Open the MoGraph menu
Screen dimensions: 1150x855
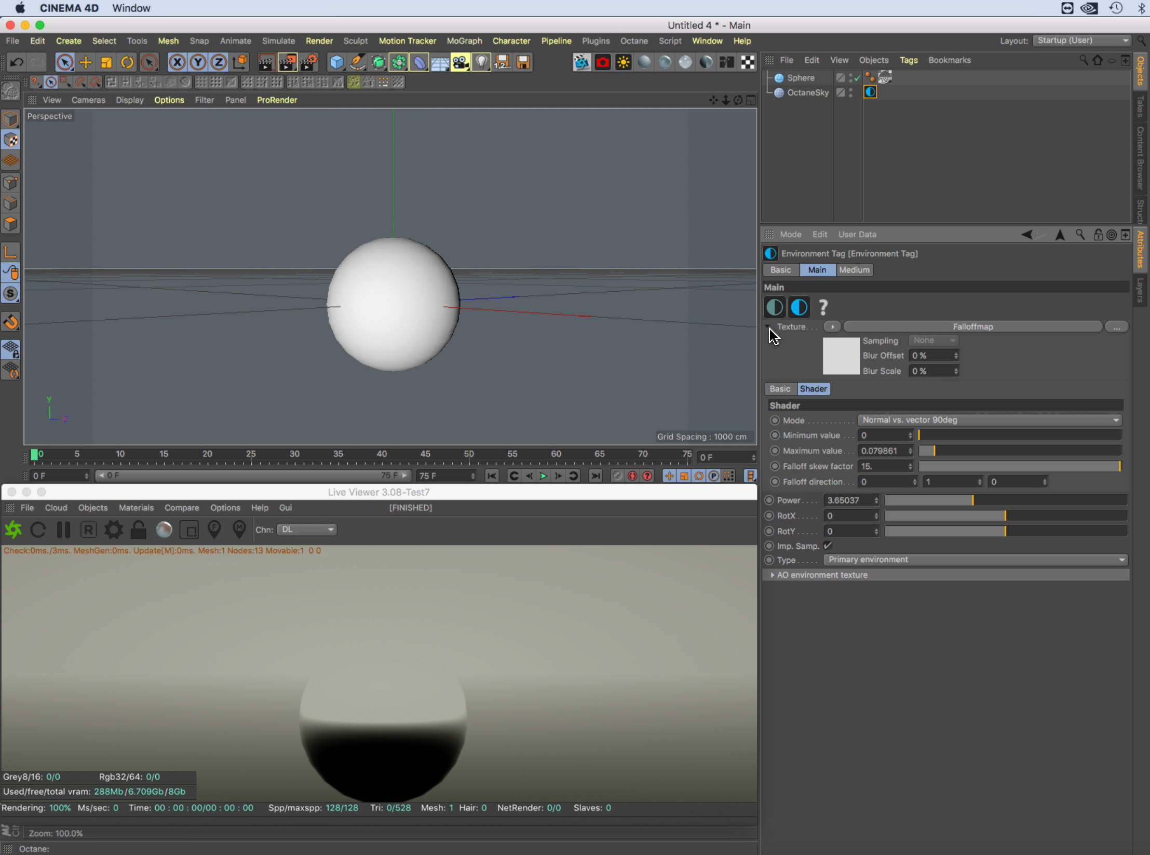point(464,40)
